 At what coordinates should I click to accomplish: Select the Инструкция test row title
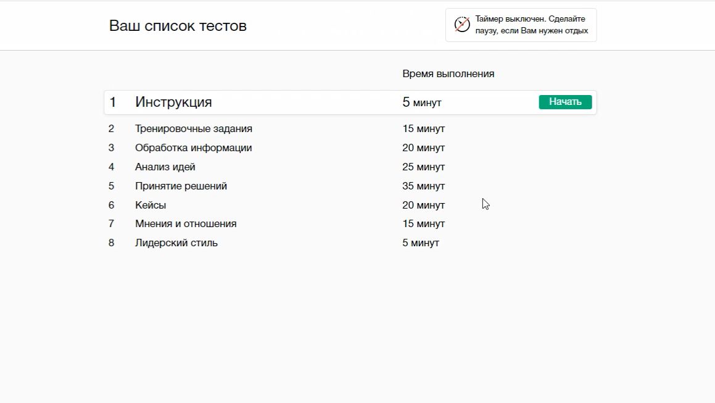pos(173,102)
